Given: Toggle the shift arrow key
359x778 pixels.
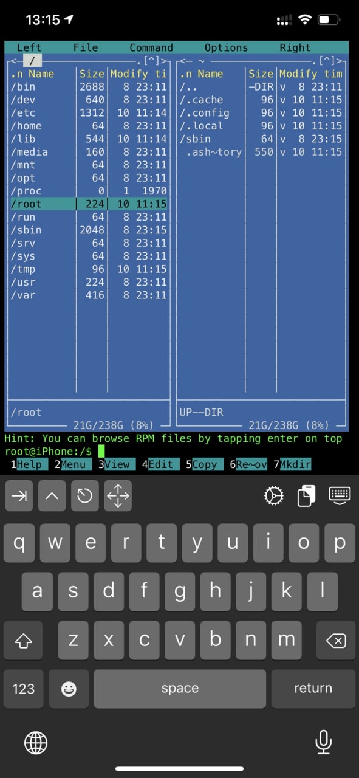Looking at the screenshot, I should point(23,640).
